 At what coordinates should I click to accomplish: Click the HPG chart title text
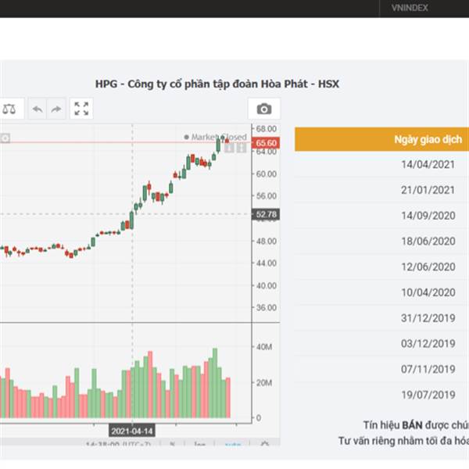point(217,84)
